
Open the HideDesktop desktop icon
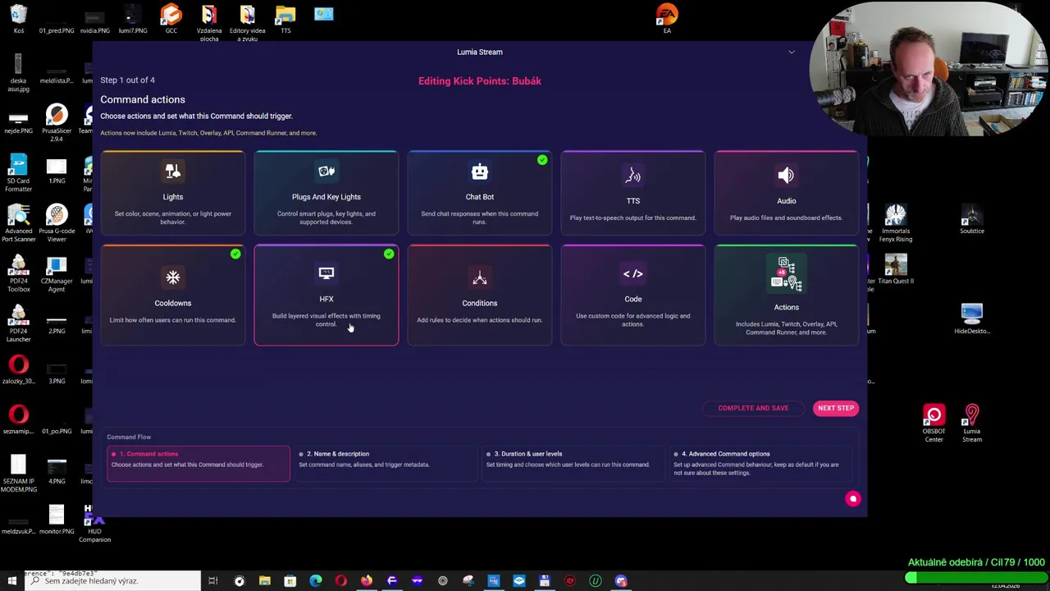point(972,319)
